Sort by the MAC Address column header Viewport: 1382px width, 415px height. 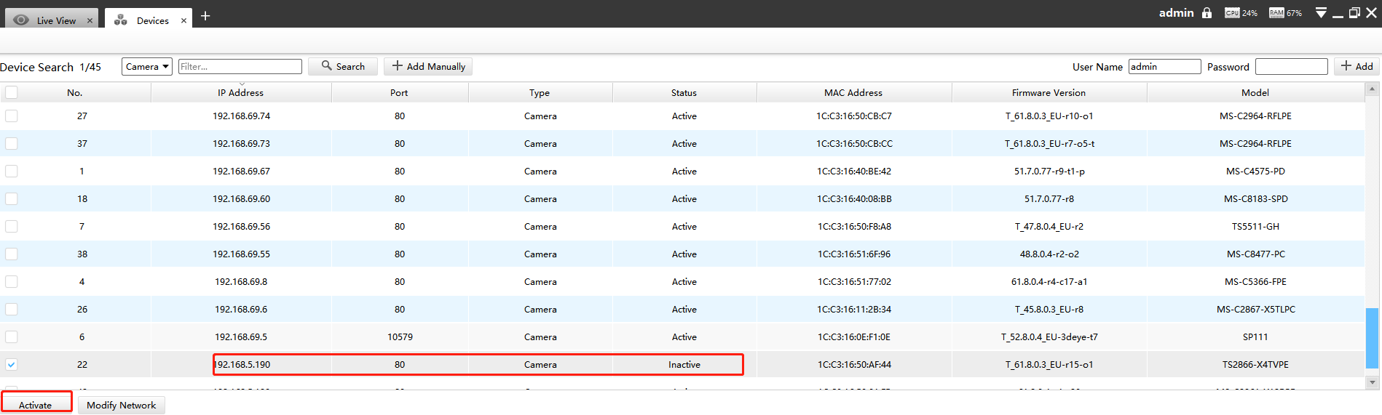click(x=854, y=92)
